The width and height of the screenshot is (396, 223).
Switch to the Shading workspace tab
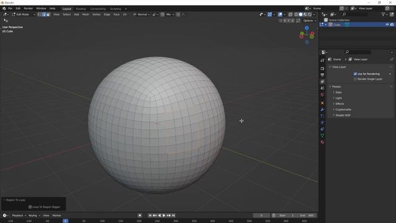pyautogui.click(x=81, y=9)
